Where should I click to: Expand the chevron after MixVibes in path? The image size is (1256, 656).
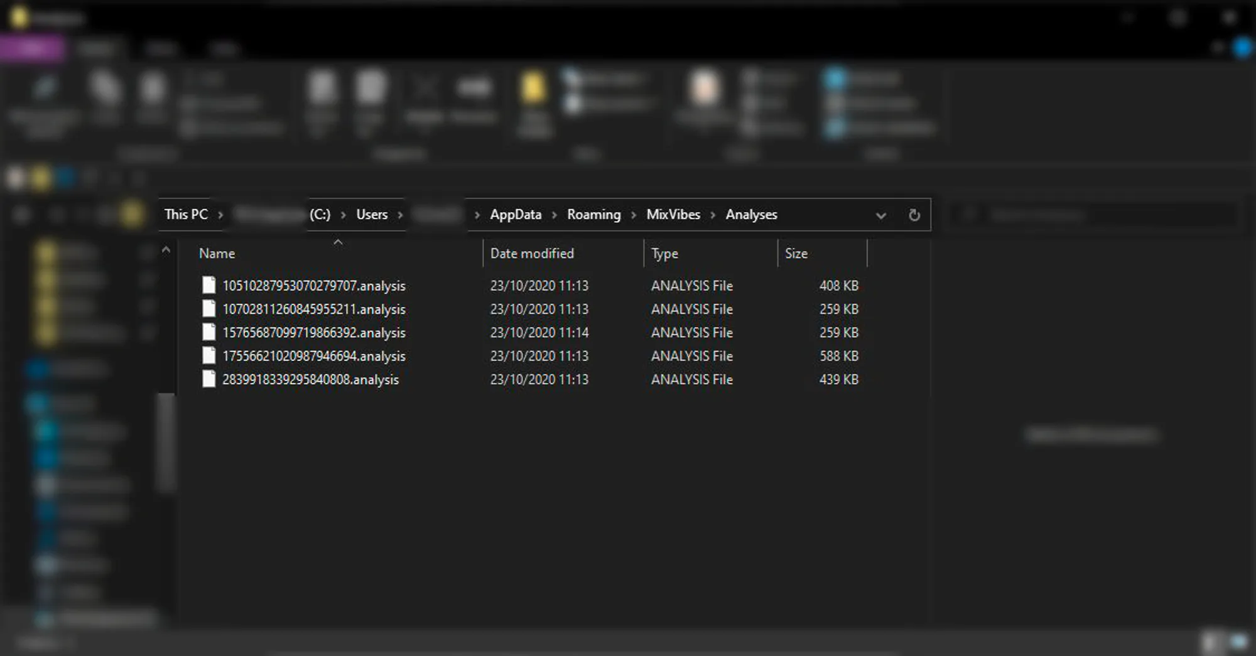[x=713, y=215]
